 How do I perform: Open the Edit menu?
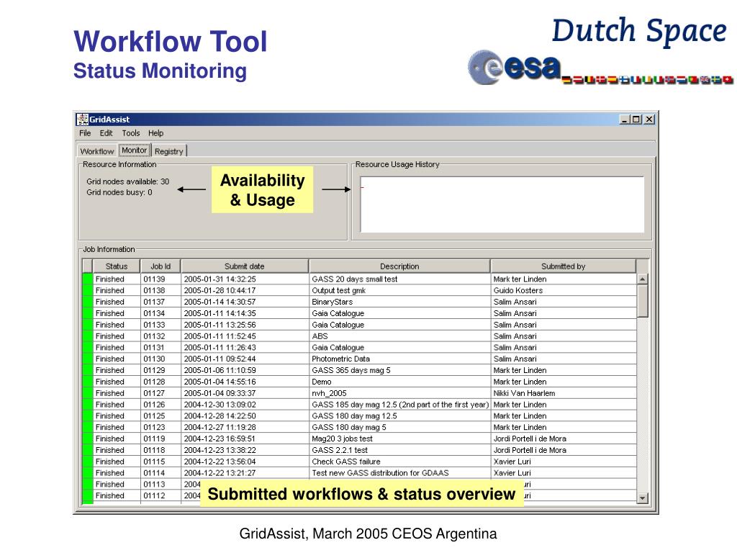[x=106, y=133]
